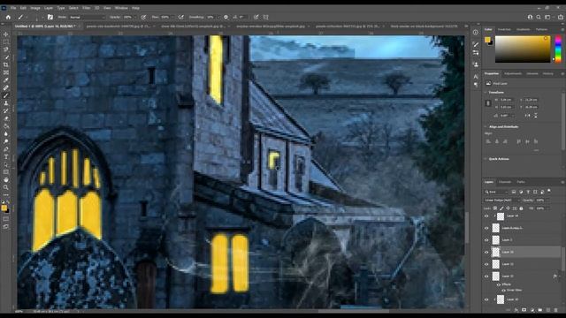Switch to the Adjustments tab

click(x=513, y=73)
